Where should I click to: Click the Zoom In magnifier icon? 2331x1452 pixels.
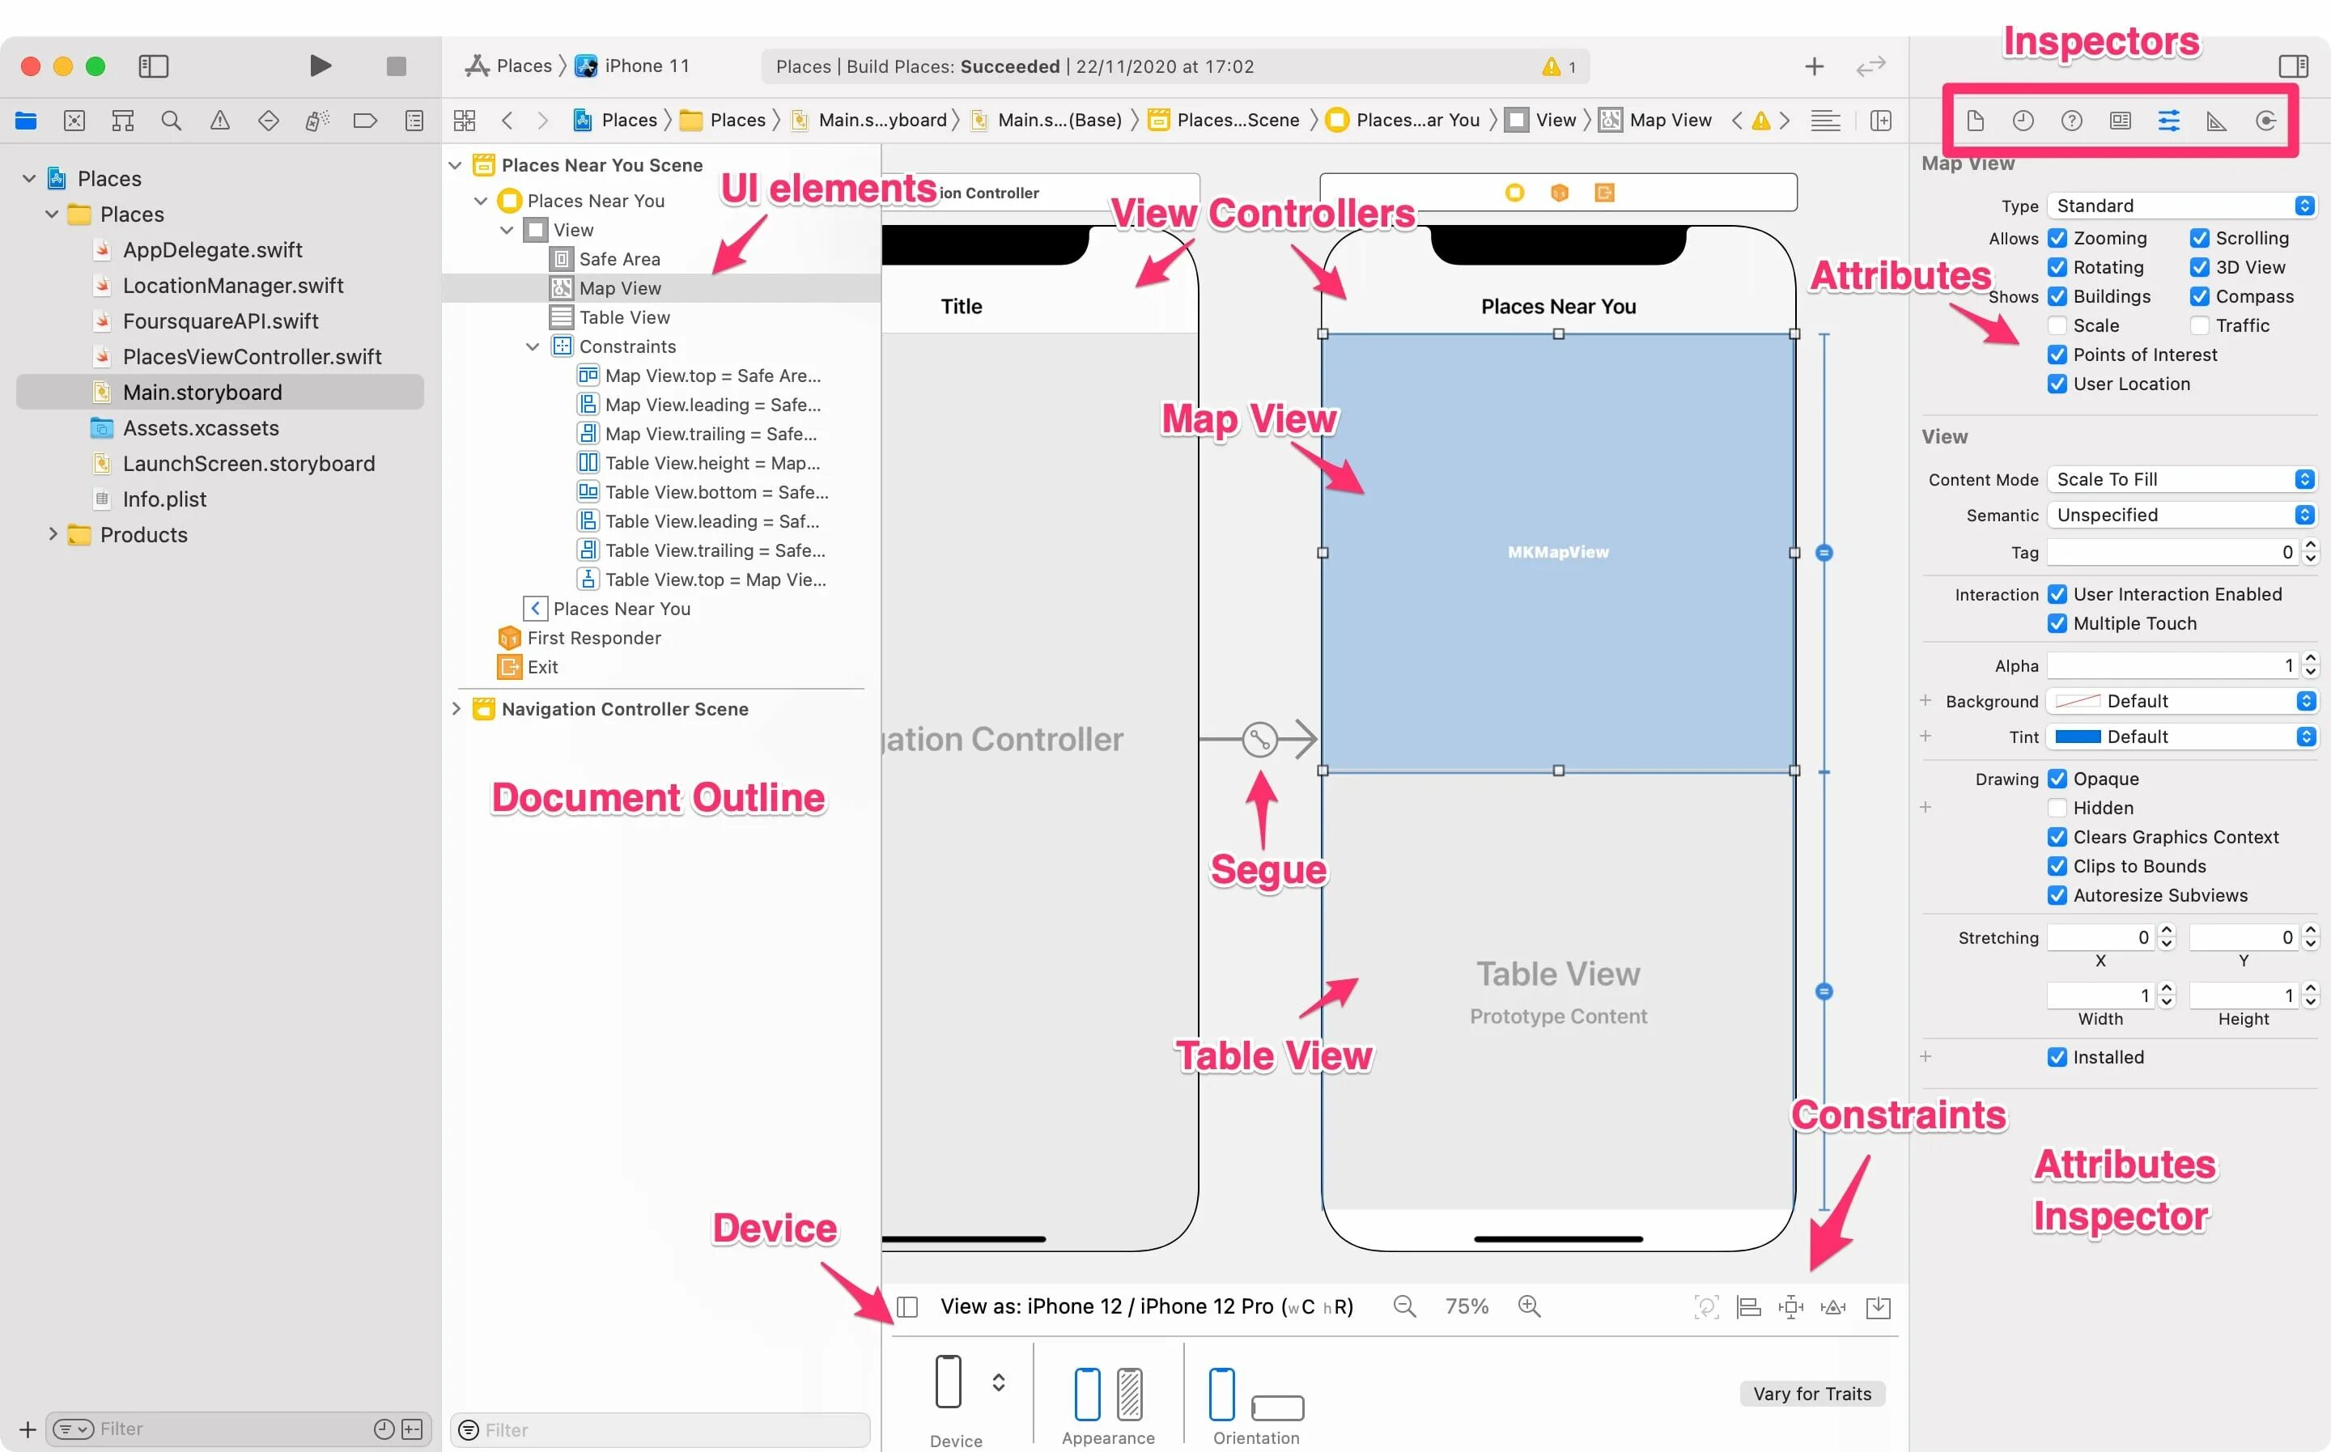click(x=1528, y=1306)
